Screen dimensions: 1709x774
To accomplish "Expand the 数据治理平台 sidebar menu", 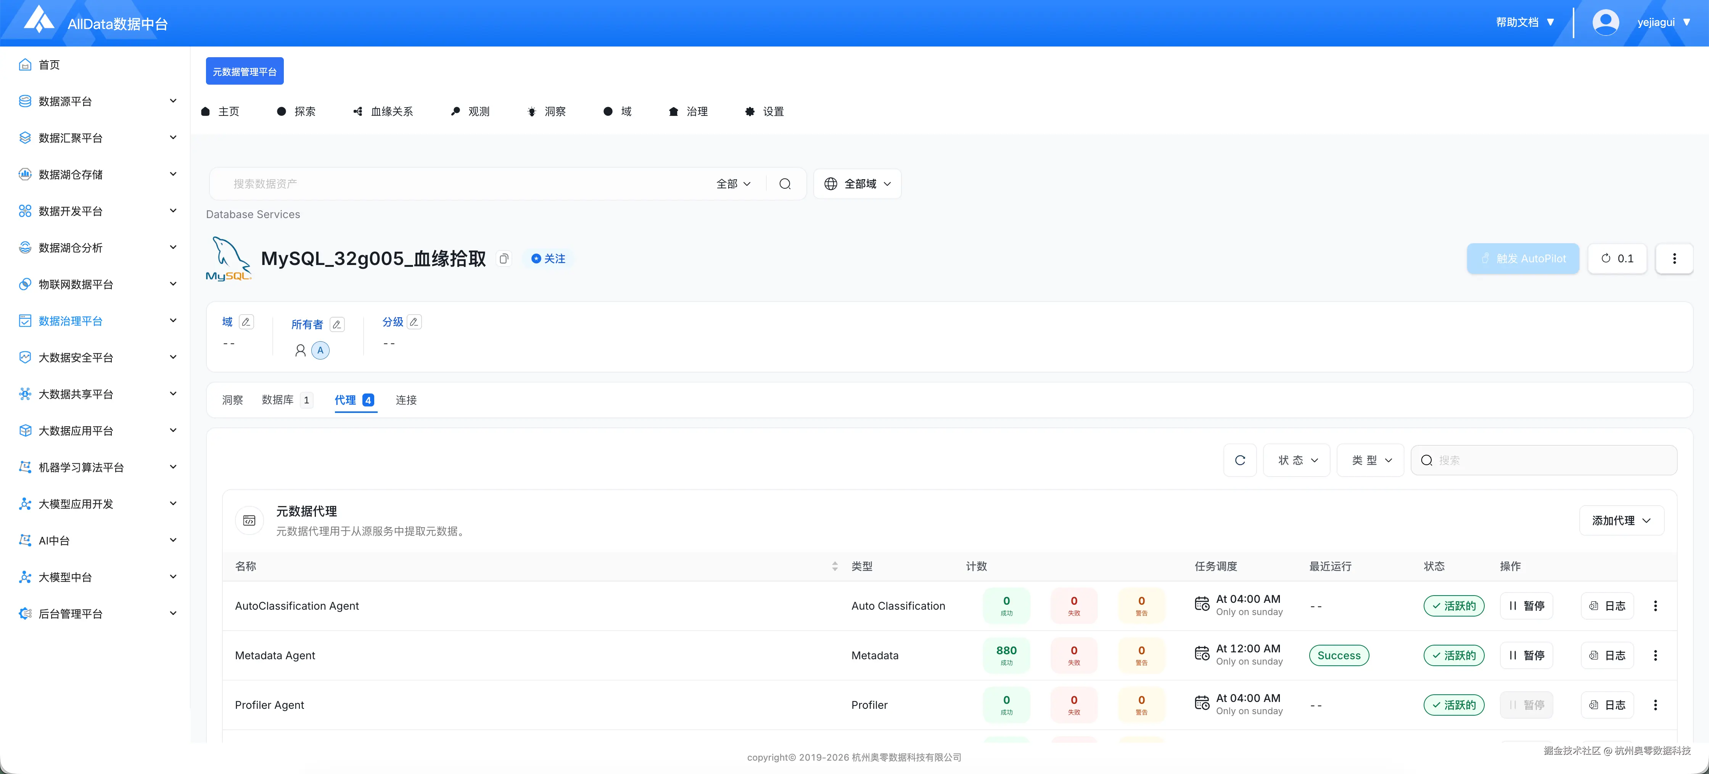I will pos(173,320).
